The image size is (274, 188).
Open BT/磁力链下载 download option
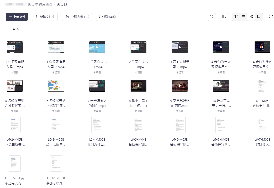point(77,17)
